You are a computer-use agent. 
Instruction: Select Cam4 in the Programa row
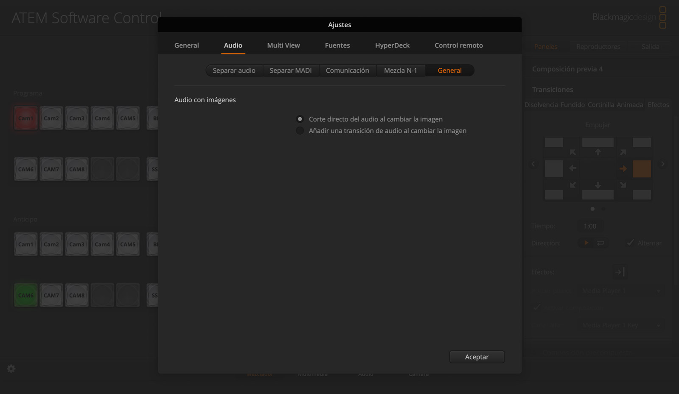pyautogui.click(x=102, y=118)
